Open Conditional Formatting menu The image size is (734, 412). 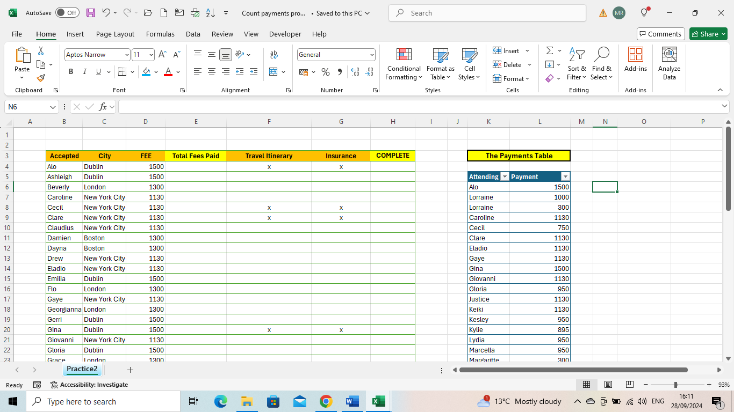pos(404,64)
